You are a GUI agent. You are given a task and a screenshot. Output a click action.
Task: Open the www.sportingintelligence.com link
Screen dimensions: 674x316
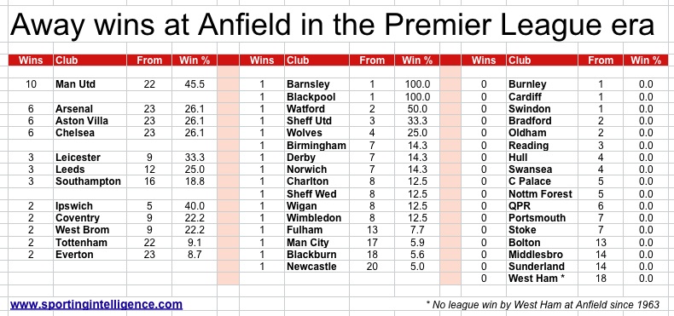pos(96,304)
